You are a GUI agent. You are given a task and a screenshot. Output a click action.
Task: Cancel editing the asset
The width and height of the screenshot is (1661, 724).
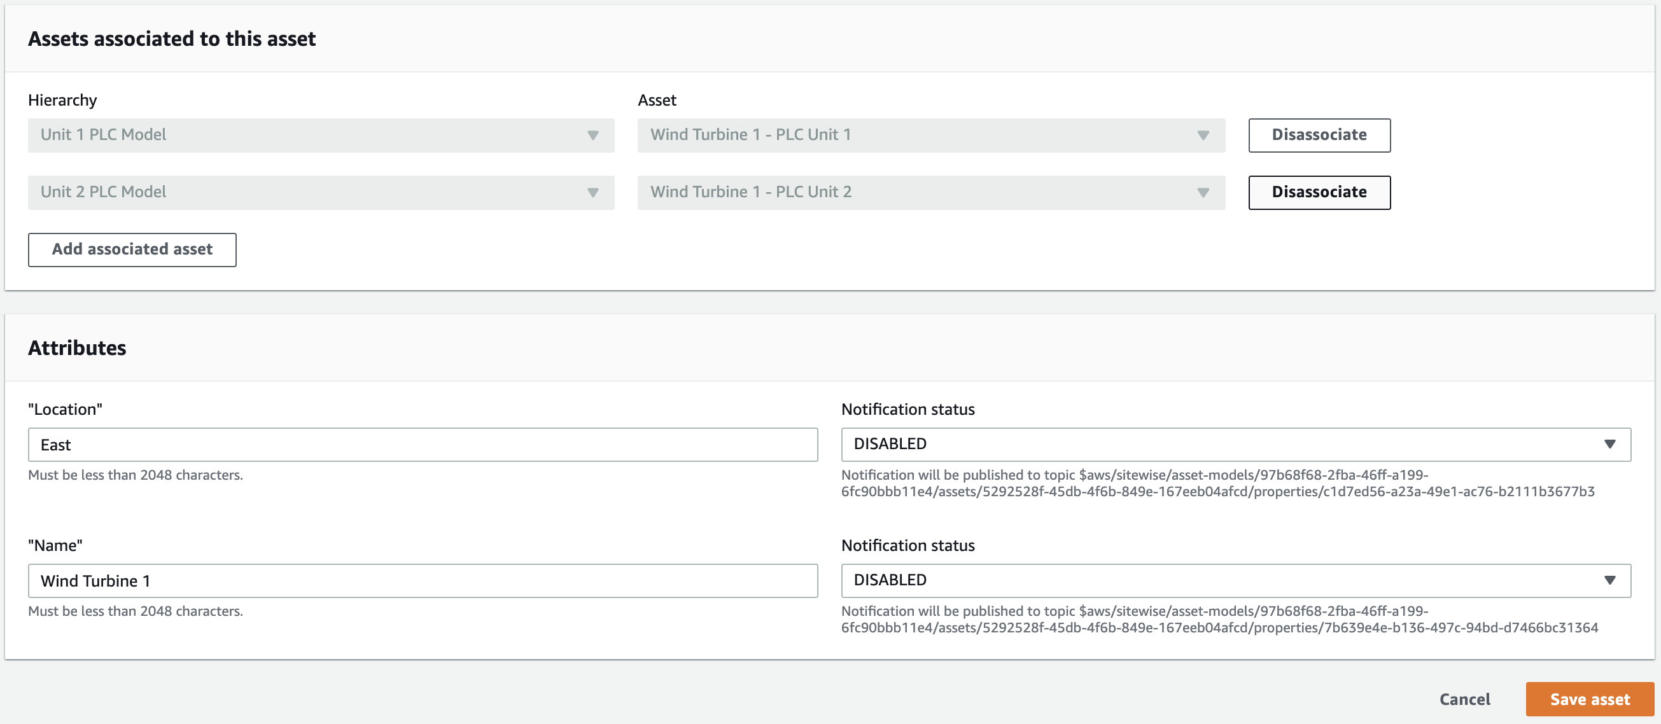point(1464,699)
